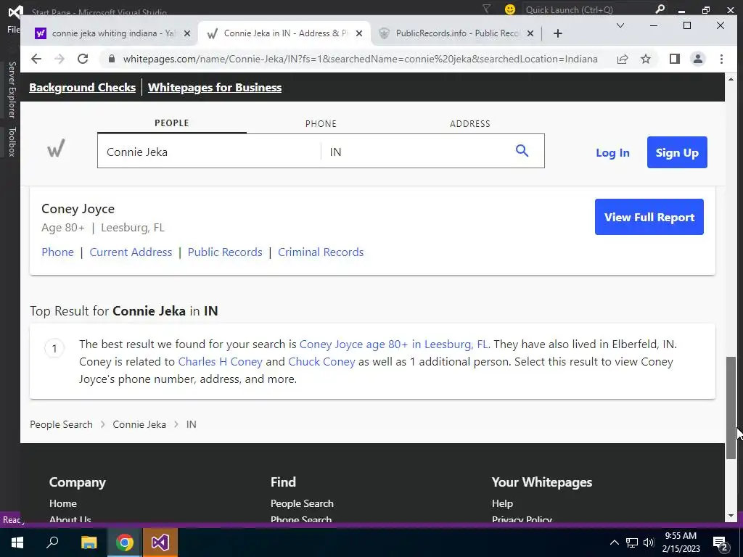The height and width of the screenshot is (557, 743).
Task: Open network status icon in system tray
Action: point(632,542)
